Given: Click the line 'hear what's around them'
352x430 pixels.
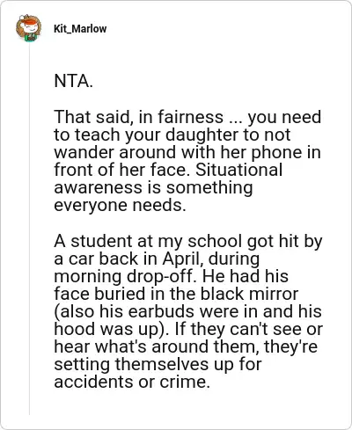Looking at the screenshot, I should coord(157,346).
